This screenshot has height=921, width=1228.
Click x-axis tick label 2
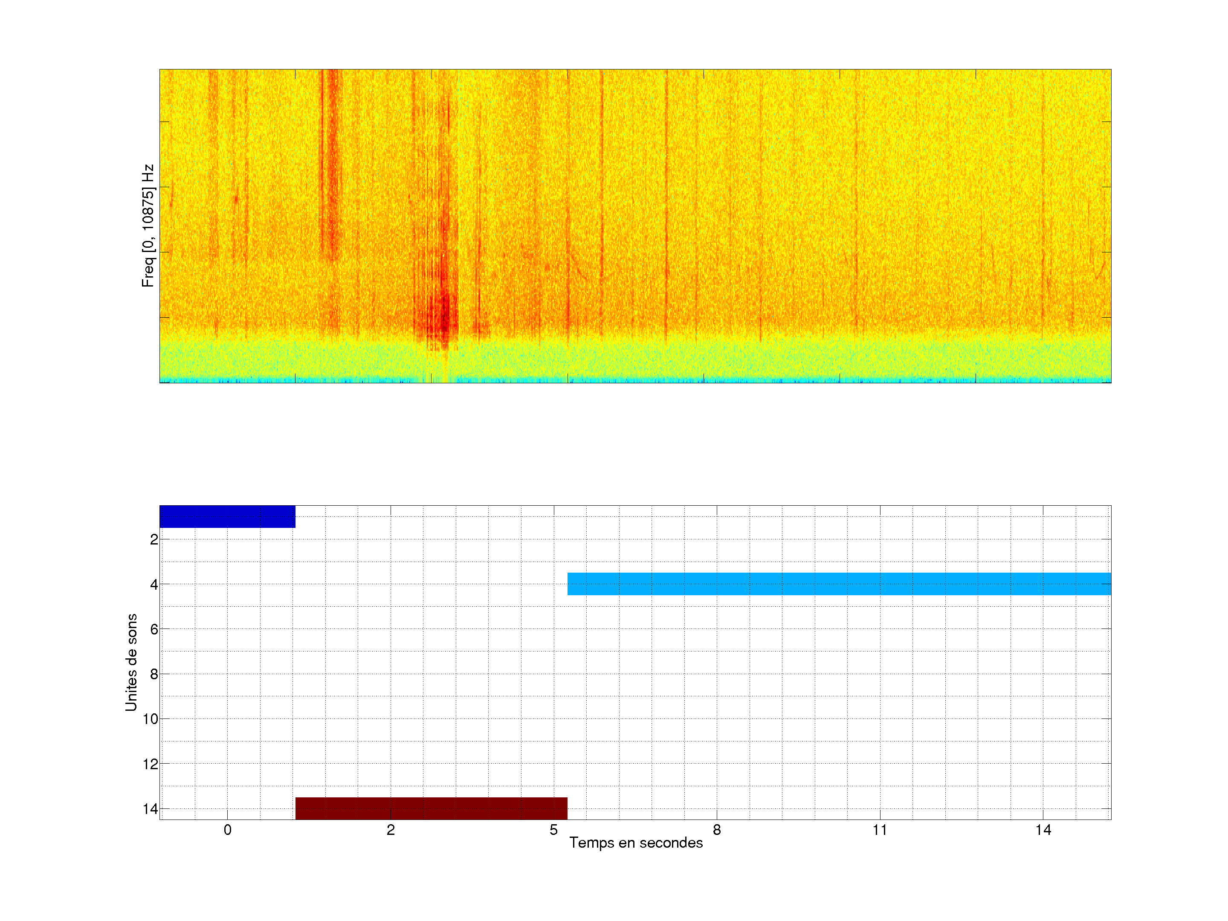point(390,830)
